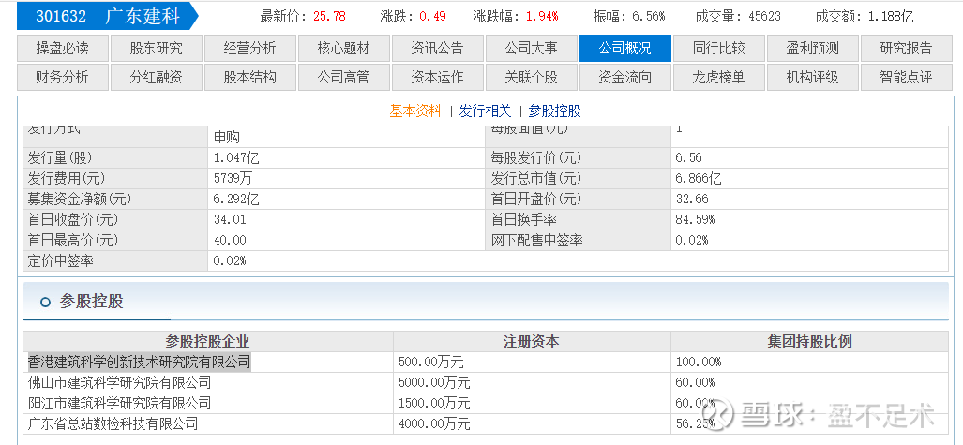
Task: Go to the 智能点评 tab
Action: [907, 78]
